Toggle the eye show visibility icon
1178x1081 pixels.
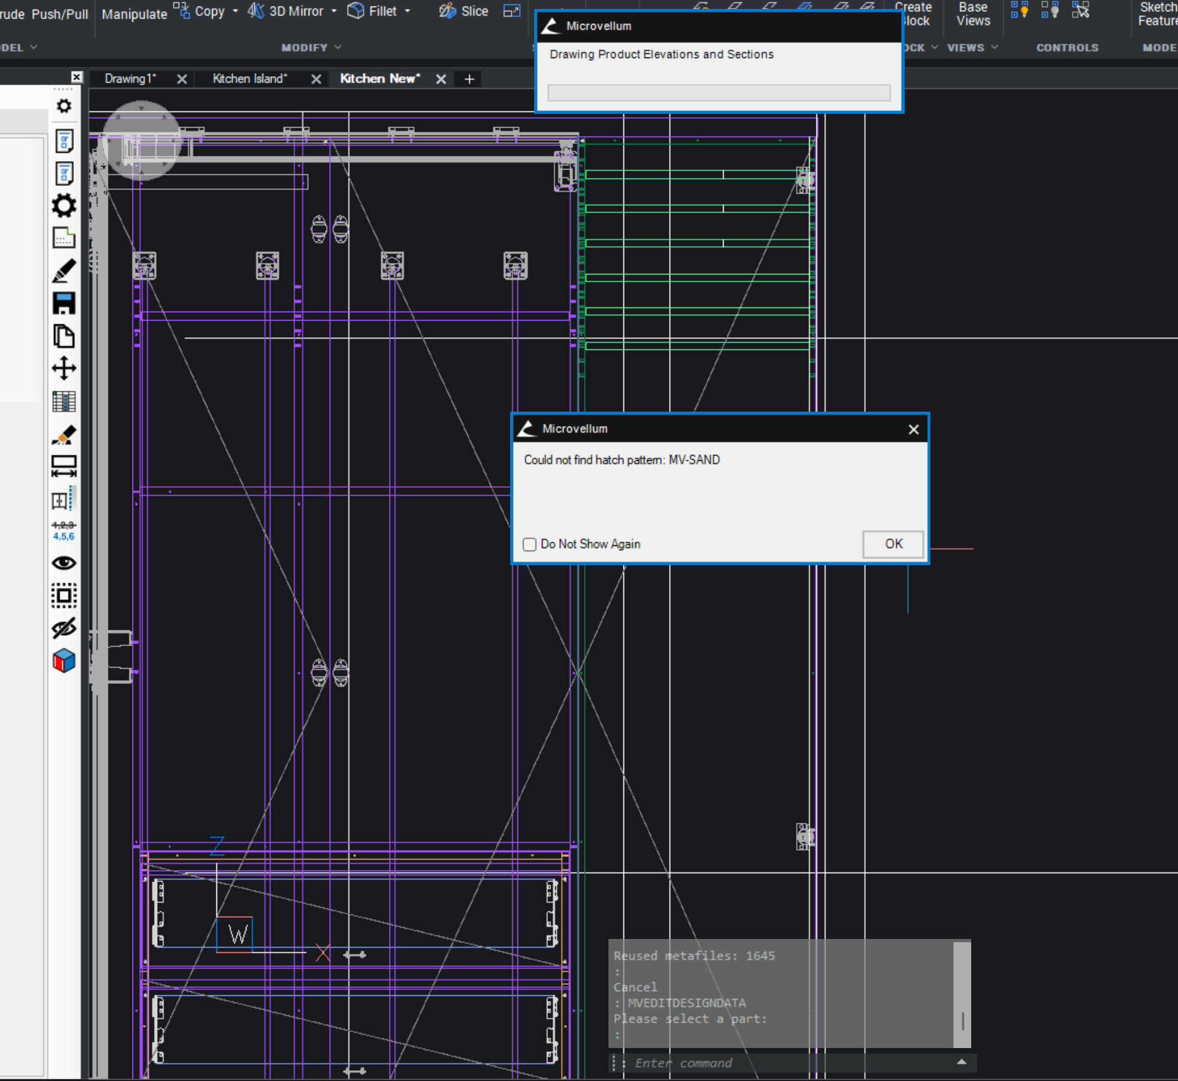coord(64,563)
